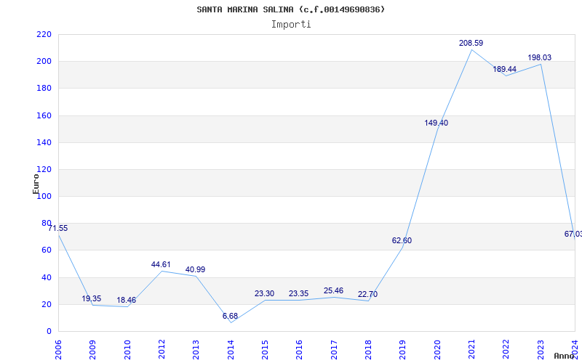Image resolution: width=582 pixels, height=363 pixels.
Task: Select the 2023 x-axis year label
Action: pos(541,350)
